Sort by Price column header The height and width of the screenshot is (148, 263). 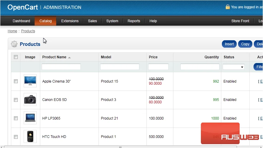[x=153, y=57]
